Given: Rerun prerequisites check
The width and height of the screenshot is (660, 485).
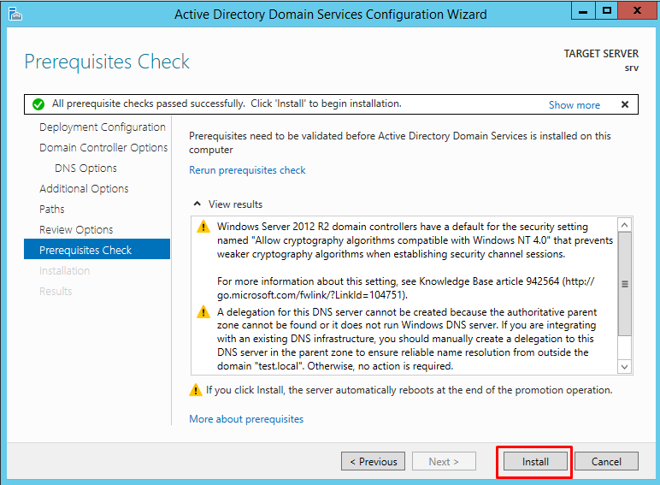Looking at the screenshot, I should (x=247, y=170).
